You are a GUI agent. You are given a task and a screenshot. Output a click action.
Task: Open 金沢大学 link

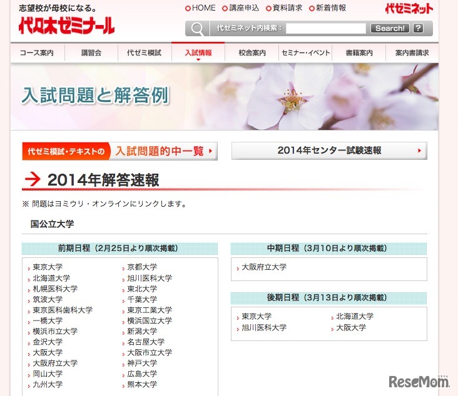(x=48, y=342)
